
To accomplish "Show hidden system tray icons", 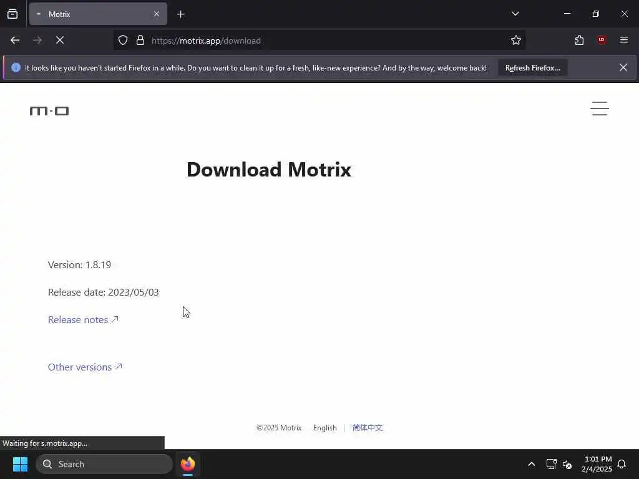I will click(532, 464).
